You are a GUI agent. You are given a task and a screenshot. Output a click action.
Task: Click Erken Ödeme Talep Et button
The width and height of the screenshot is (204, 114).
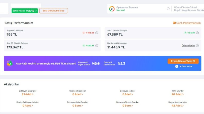point(183,61)
